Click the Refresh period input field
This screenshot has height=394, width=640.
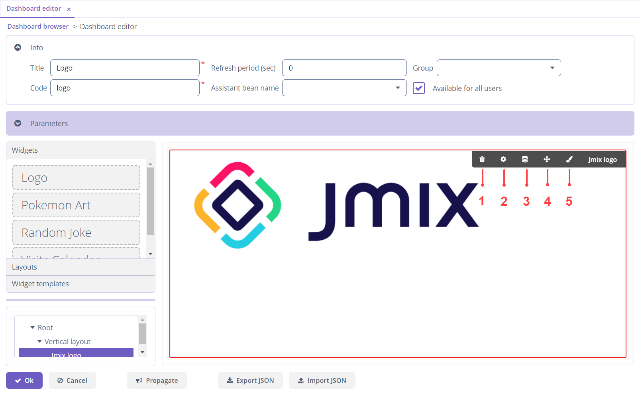pyautogui.click(x=344, y=68)
